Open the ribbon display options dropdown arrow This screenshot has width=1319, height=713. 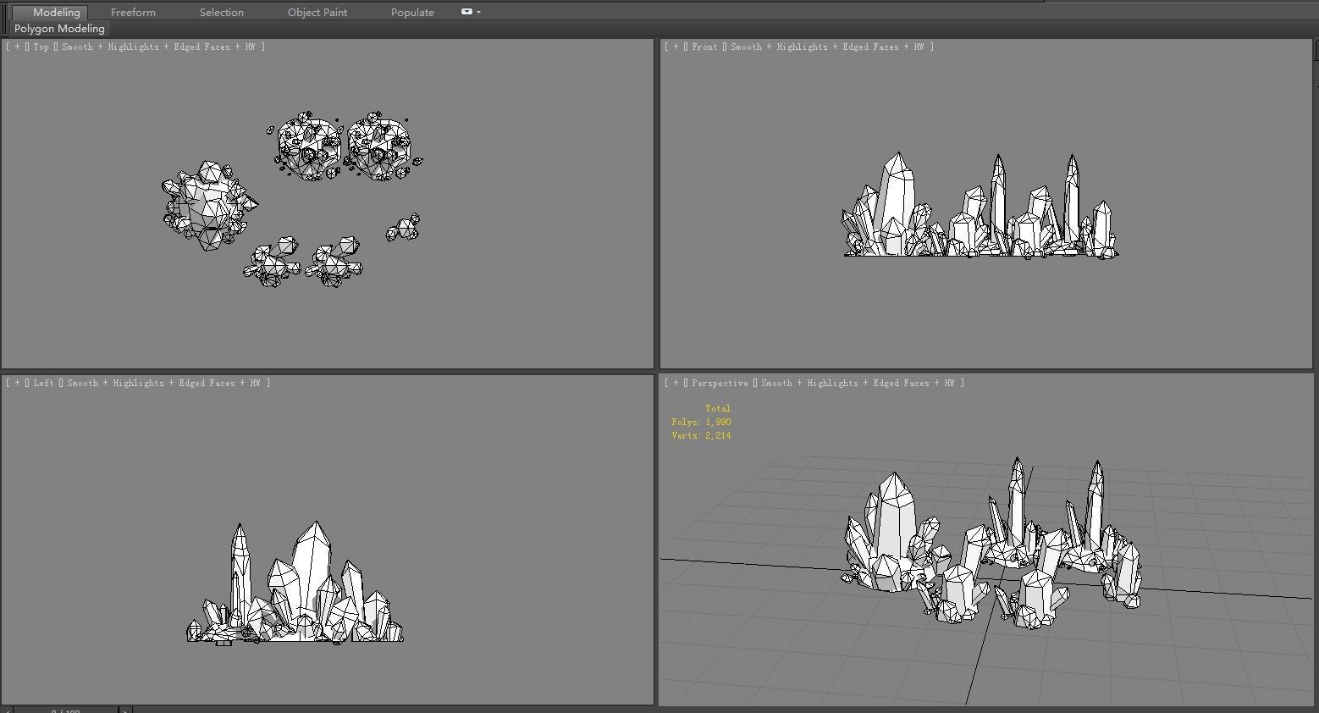click(479, 12)
